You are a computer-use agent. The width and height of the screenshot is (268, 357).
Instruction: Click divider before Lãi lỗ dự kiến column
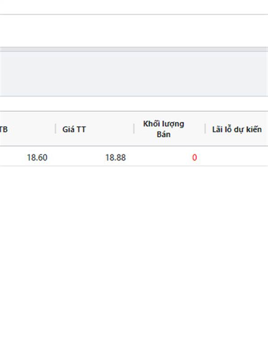tap(205, 129)
